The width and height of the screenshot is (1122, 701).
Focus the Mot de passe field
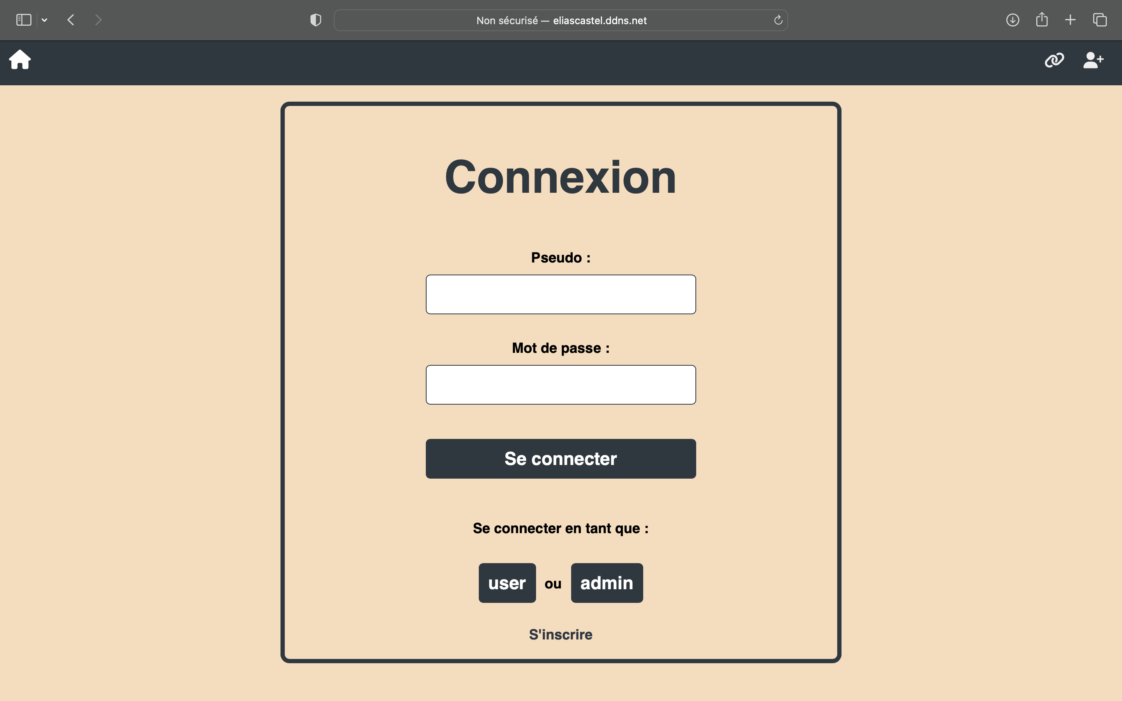[561, 385]
